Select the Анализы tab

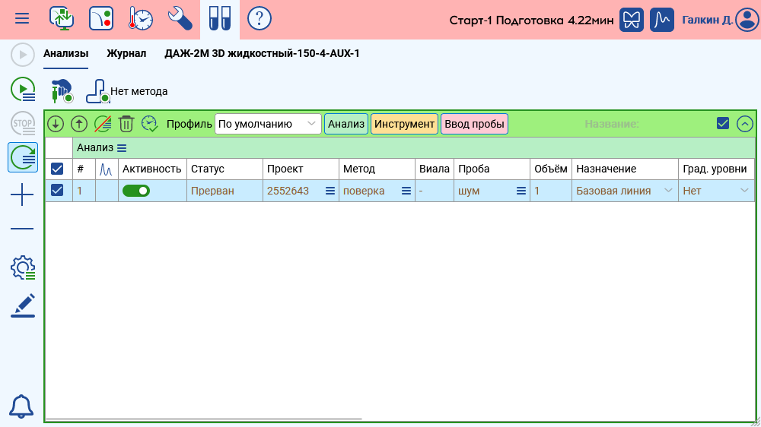point(65,54)
